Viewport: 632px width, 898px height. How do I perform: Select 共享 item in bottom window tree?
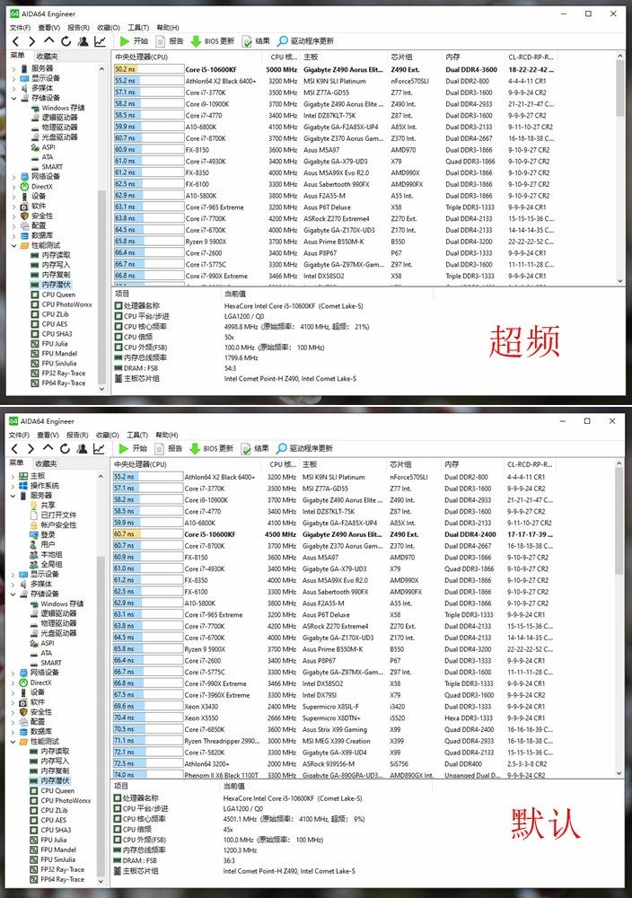point(48,505)
